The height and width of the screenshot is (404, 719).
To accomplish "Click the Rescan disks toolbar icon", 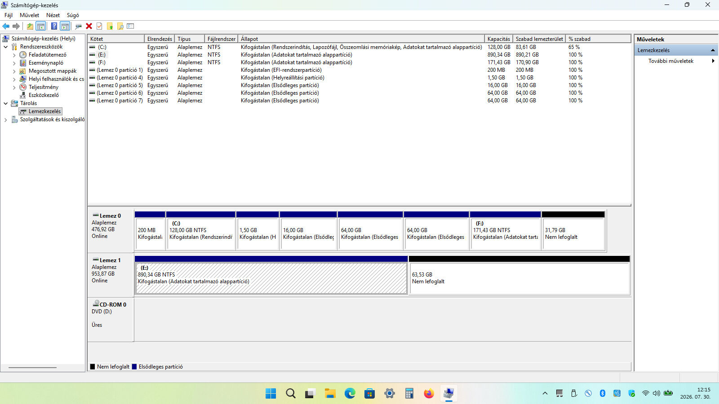I will pos(78,26).
